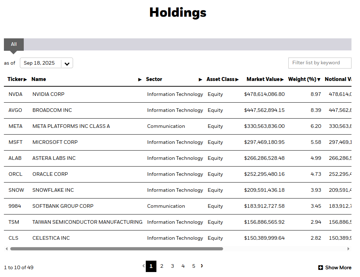
Task: Click ASTERA LABS INC name cell
Action: (x=54, y=158)
